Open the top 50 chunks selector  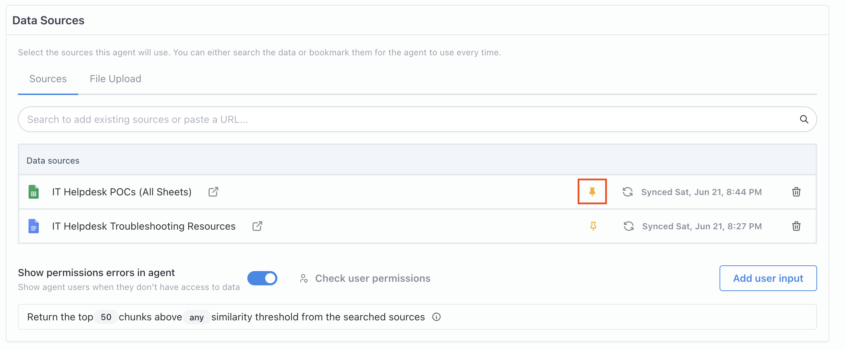pos(106,317)
